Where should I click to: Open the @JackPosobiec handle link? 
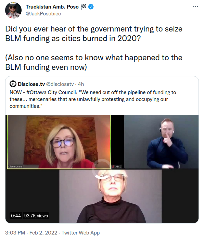click(43, 14)
